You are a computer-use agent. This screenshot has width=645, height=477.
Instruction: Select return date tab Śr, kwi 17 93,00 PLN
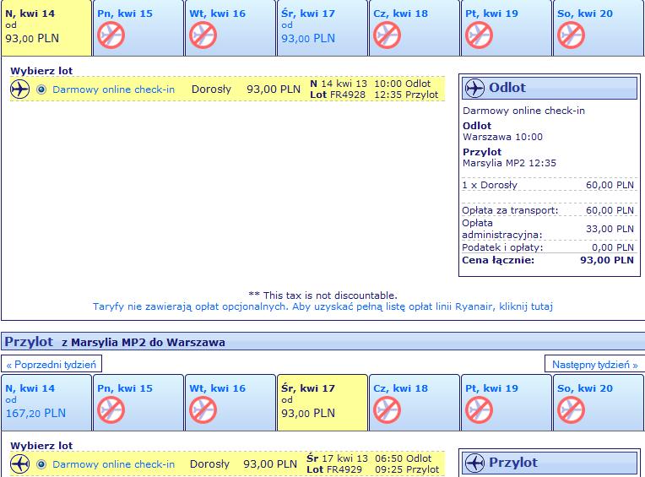tap(322, 403)
